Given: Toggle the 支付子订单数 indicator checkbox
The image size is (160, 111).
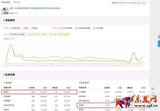Looking at the screenshot, I should pyautogui.click(x=60, y=28).
